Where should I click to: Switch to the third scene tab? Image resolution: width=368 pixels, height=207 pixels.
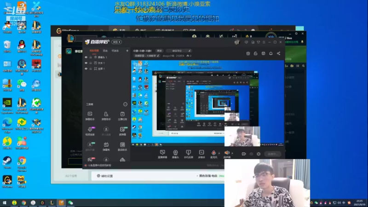pos(115,51)
